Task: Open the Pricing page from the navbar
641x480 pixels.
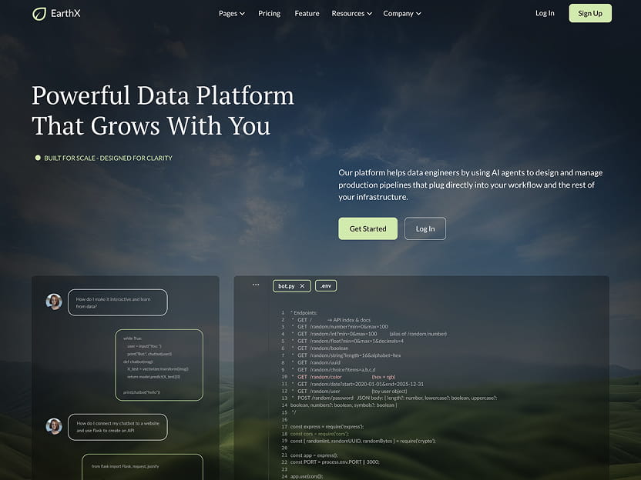Action: pos(269,13)
